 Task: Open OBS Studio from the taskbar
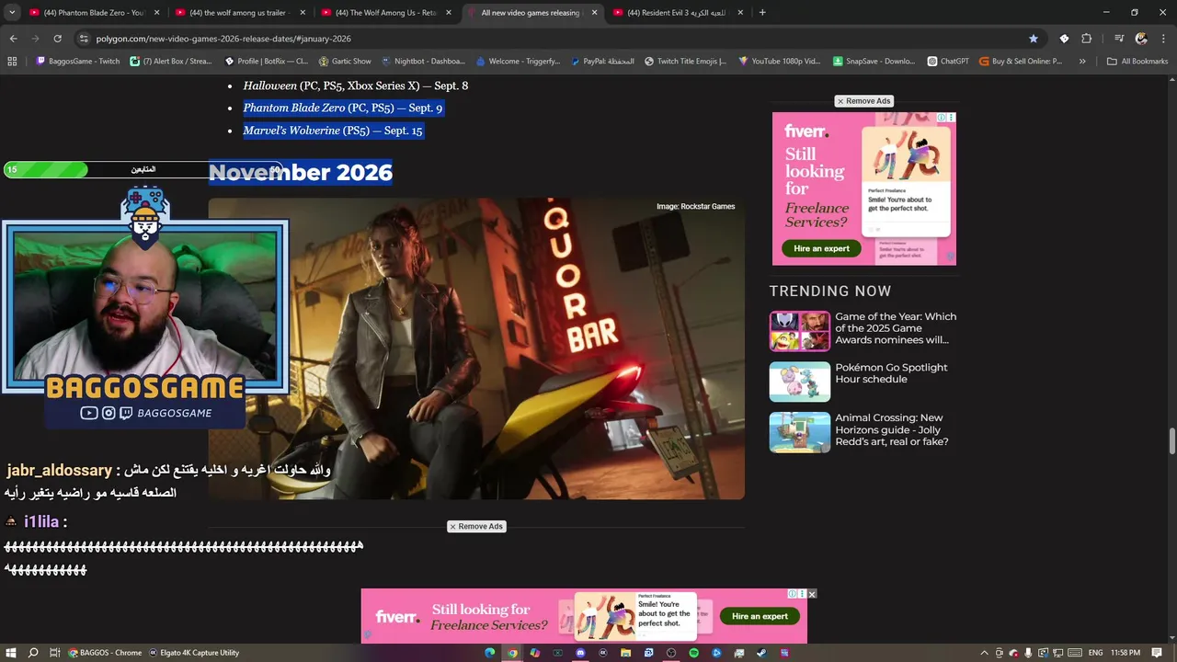point(671,653)
